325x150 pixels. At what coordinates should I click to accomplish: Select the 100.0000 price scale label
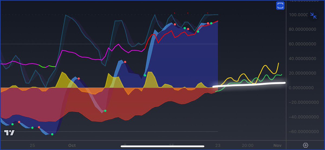[299, 15]
